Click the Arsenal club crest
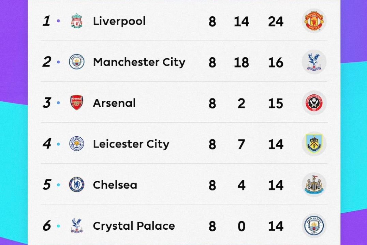The image size is (367, 245). pyautogui.click(x=77, y=103)
